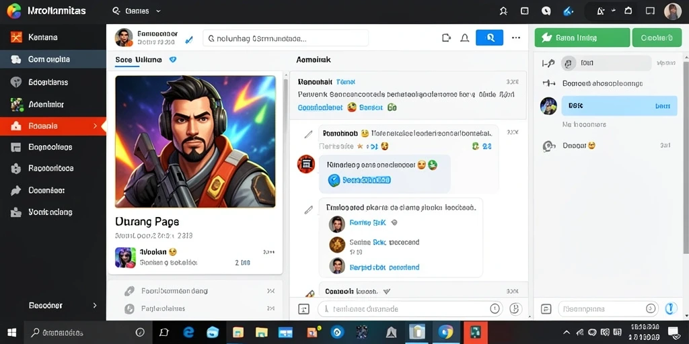Click the page search field in the header
Screen dimensions: 689x344
285,38
